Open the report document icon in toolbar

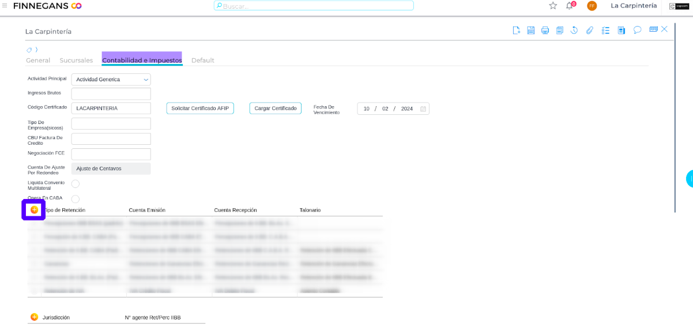pyautogui.click(x=622, y=30)
